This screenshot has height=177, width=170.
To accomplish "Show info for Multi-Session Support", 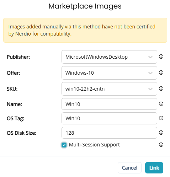I will (161, 145).
